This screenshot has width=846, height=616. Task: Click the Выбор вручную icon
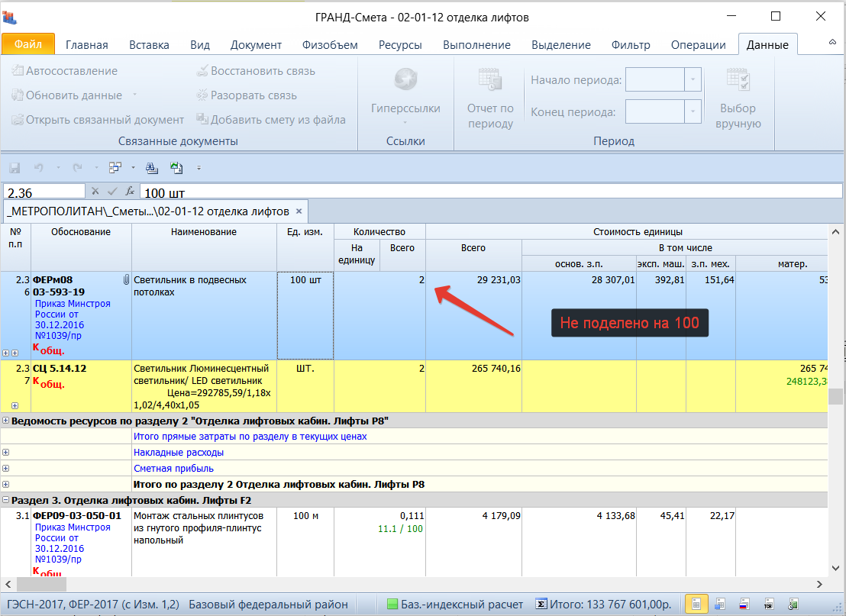pos(738,79)
